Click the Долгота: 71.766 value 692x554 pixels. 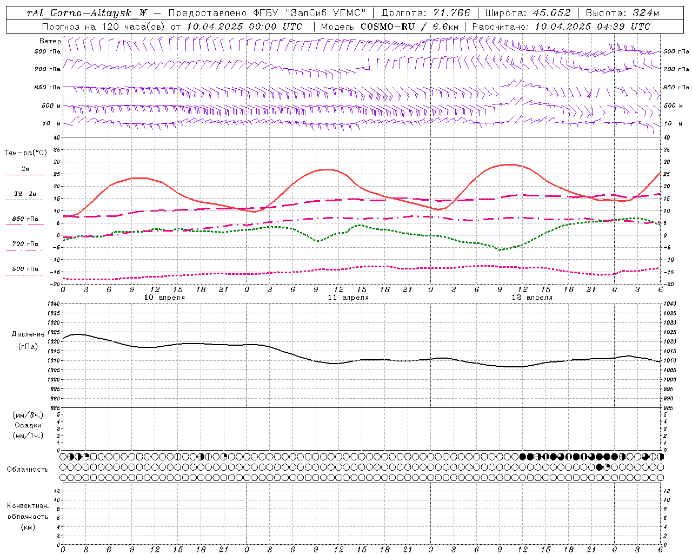point(425,13)
